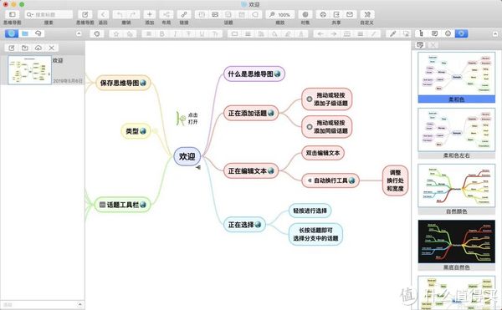Screen dimensions: 502x310
Task: Click the 什么是思维导图 topic node
Action: tap(254, 74)
